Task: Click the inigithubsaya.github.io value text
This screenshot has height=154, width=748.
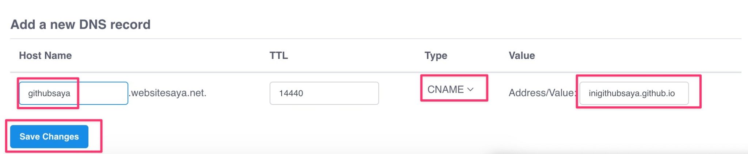Action: click(631, 93)
